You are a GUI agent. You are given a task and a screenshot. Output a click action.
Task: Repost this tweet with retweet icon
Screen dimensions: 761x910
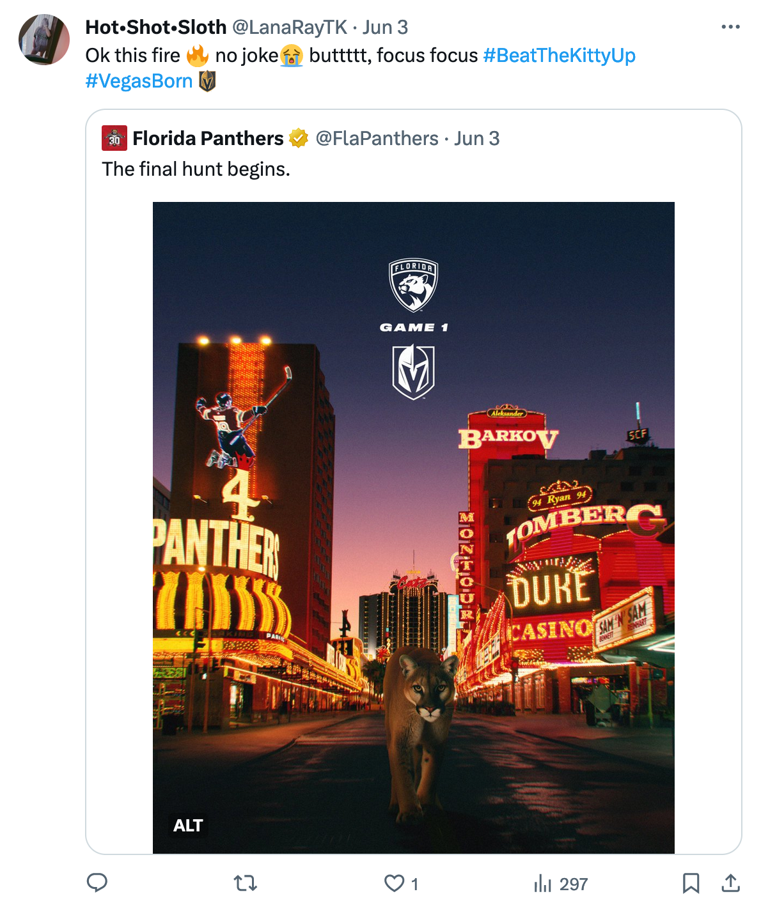(x=246, y=883)
